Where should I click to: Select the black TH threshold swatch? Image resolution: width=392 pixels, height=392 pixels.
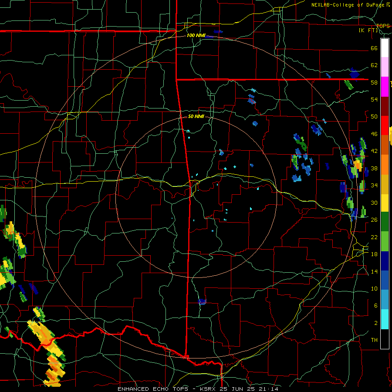click(385, 339)
